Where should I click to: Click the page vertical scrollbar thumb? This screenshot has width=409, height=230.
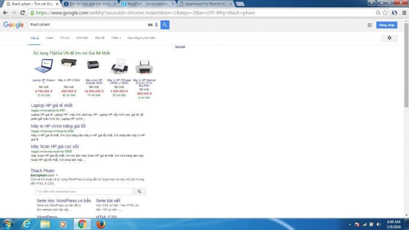pos(407,65)
